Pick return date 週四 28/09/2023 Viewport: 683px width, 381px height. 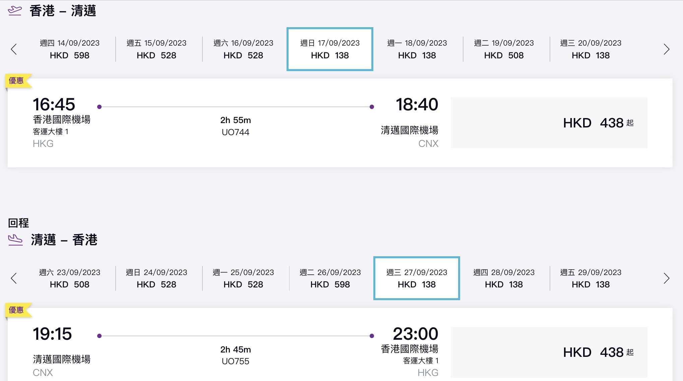click(504, 278)
